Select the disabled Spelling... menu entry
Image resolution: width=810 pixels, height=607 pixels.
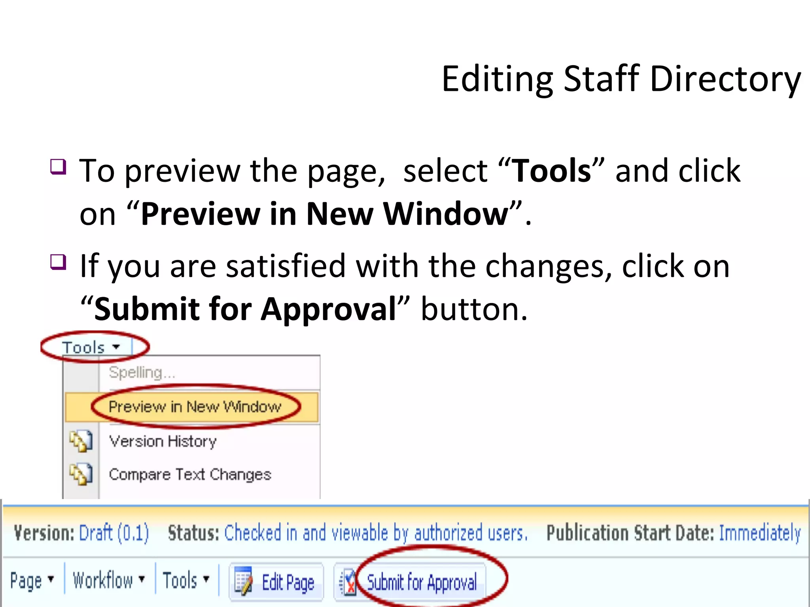pos(142,372)
